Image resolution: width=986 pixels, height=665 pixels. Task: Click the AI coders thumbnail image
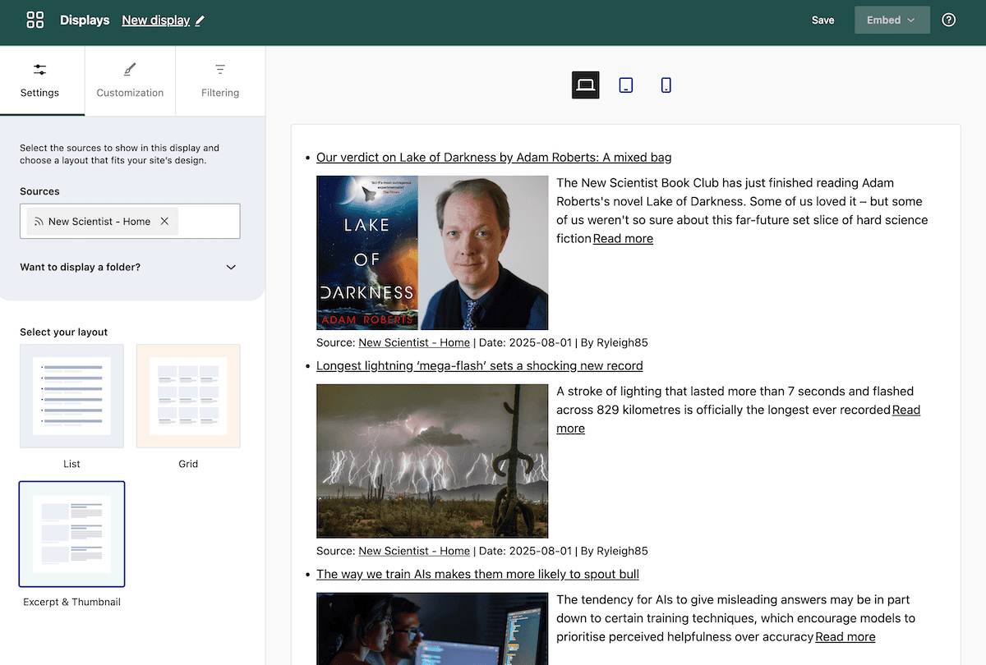(x=432, y=629)
